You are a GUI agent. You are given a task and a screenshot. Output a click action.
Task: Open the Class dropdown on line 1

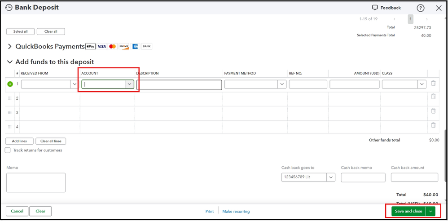pos(422,84)
